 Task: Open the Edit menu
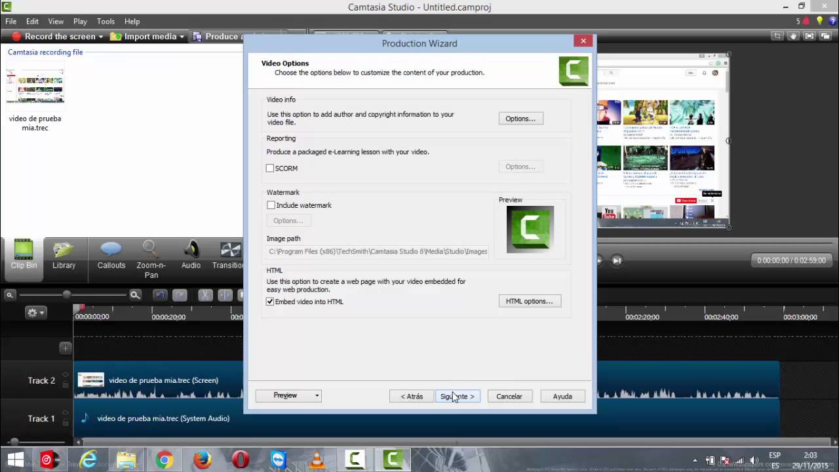tap(32, 22)
